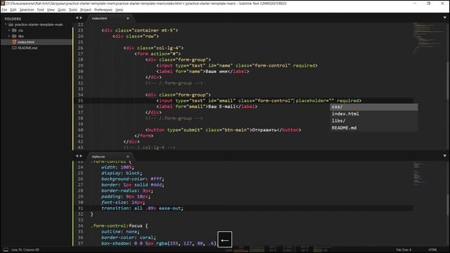Click line number 35 in the index.html gutter
Viewport: 450px width, 253px height.
(x=80, y=100)
